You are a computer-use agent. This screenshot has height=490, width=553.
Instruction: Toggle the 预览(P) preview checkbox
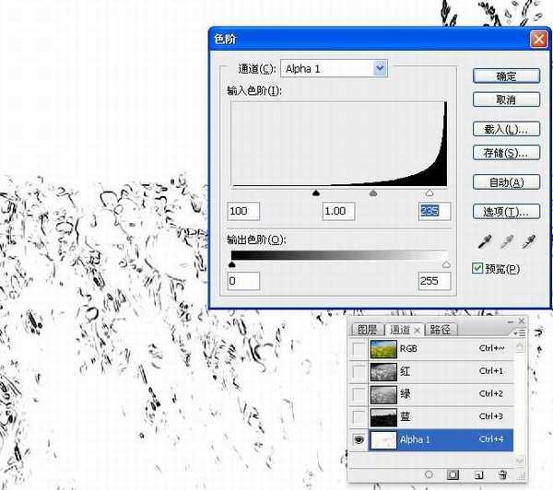tap(477, 268)
